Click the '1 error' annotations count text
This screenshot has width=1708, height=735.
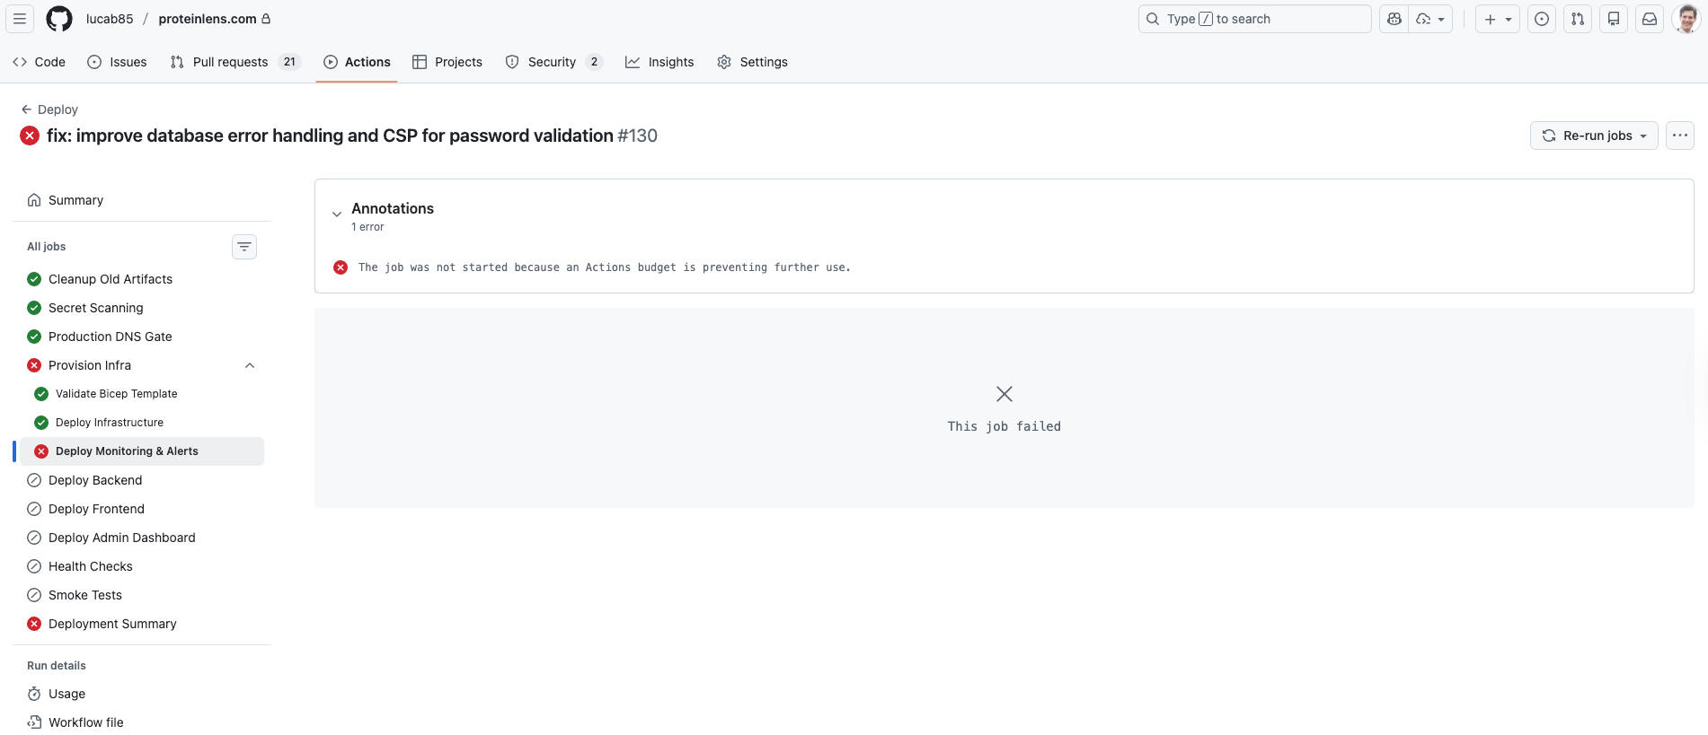pos(367,227)
